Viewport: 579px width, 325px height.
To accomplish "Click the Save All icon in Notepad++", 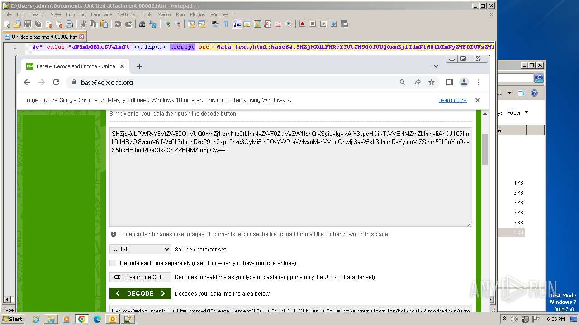I will (38, 24).
